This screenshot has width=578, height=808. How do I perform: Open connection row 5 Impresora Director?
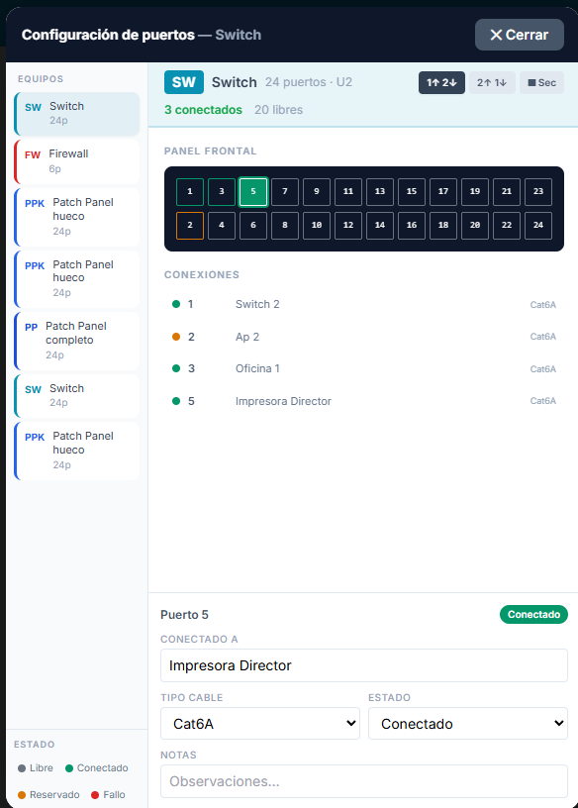[363, 401]
